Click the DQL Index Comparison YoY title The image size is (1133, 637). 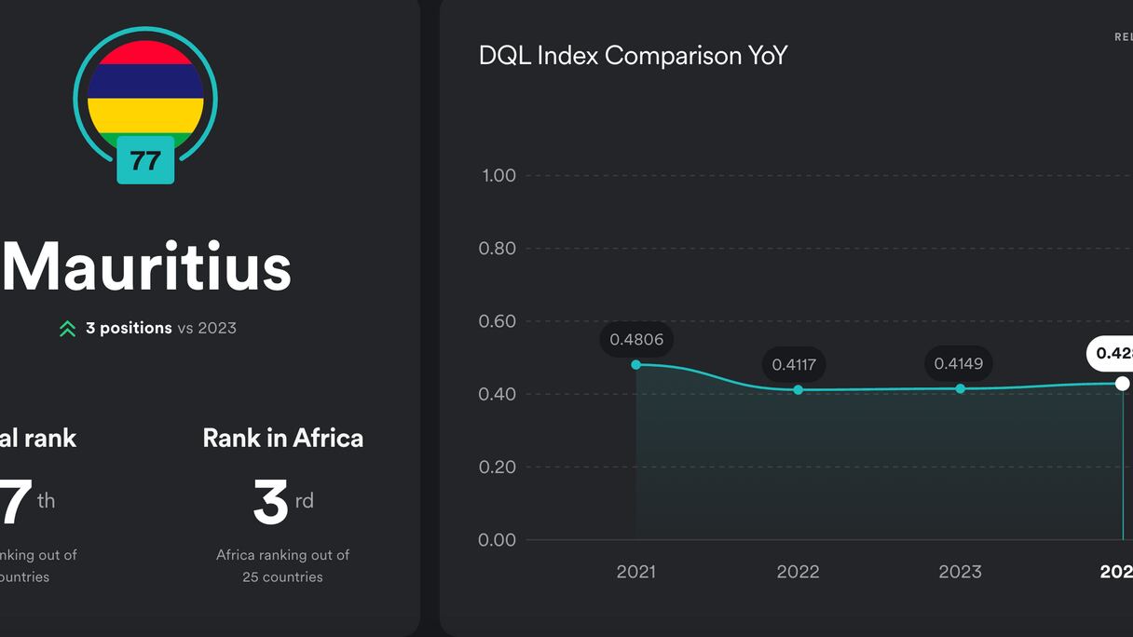633,56
